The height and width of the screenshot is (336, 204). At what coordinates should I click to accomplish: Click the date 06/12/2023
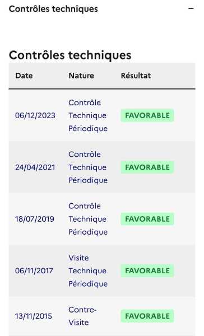(x=35, y=115)
